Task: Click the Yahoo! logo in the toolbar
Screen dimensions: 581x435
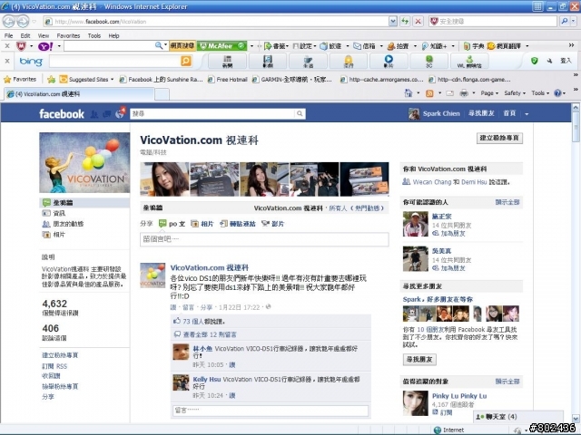Action: pos(45,46)
